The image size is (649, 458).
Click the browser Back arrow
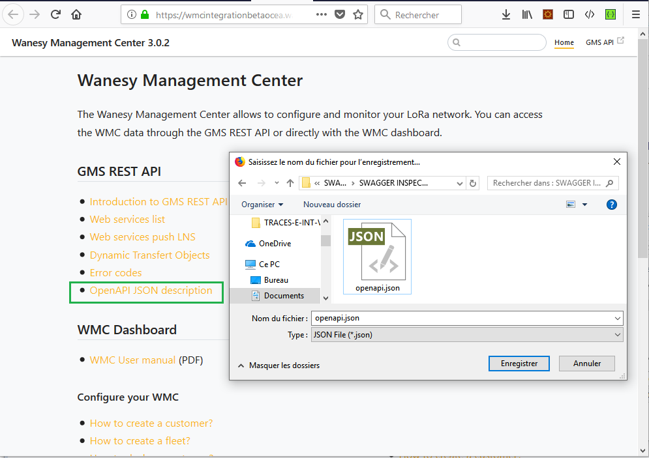click(13, 14)
